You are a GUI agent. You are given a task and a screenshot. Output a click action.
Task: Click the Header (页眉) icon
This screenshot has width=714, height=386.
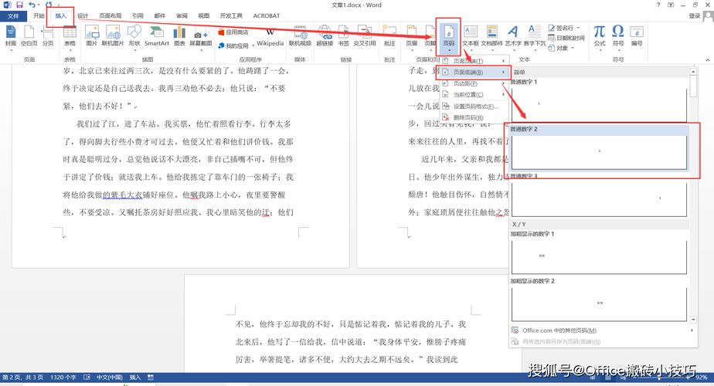[412, 36]
